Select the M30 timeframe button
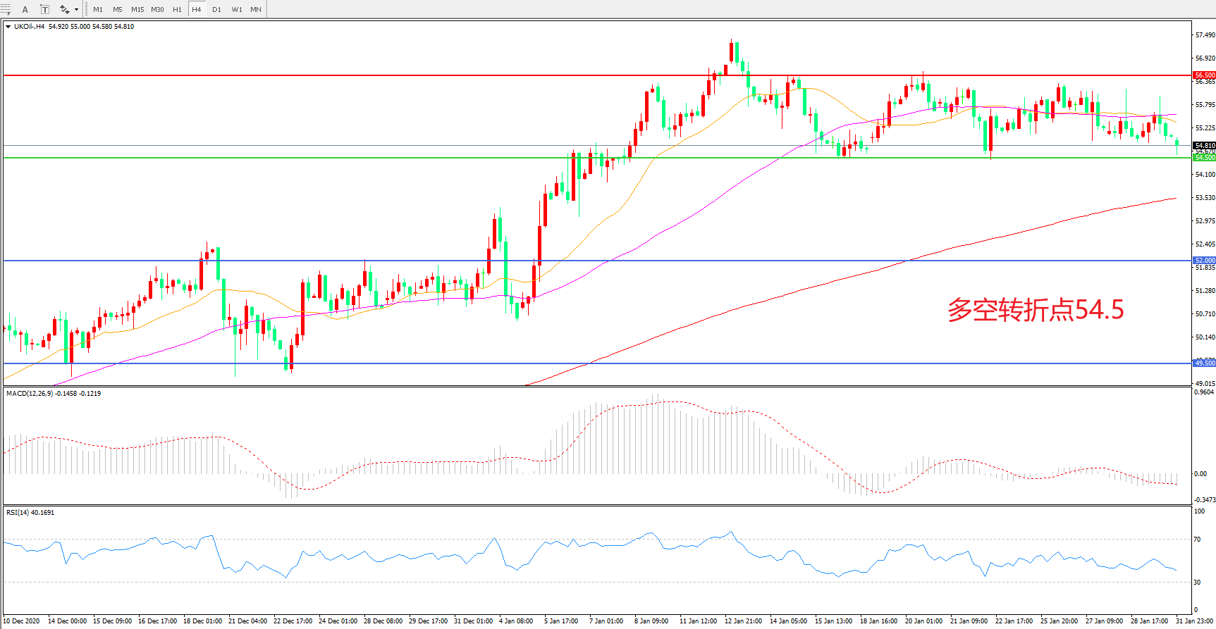This screenshot has width=1216, height=629. (x=157, y=9)
